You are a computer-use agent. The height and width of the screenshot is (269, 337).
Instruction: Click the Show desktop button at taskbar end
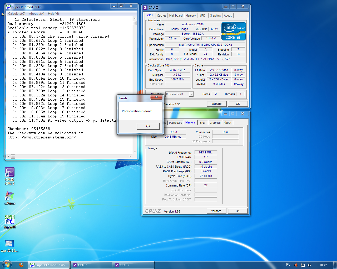point(335,265)
